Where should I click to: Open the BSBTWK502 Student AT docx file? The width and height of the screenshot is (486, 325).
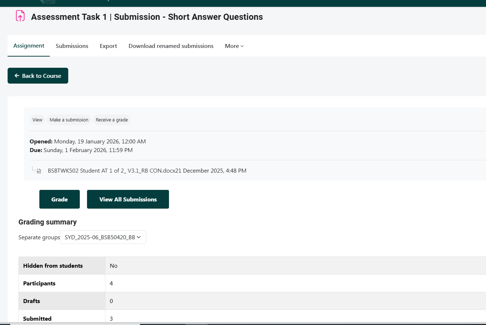[x=114, y=171]
